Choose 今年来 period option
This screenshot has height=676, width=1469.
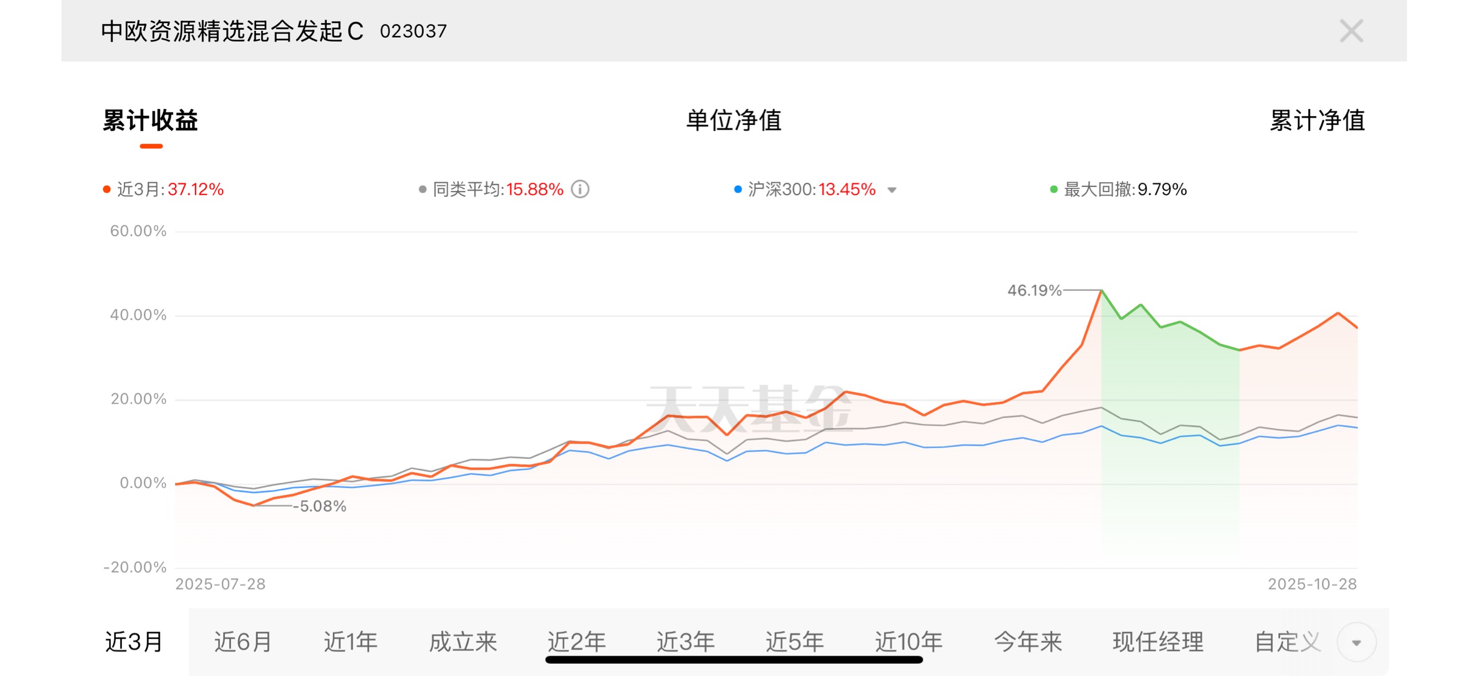point(1028,642)
